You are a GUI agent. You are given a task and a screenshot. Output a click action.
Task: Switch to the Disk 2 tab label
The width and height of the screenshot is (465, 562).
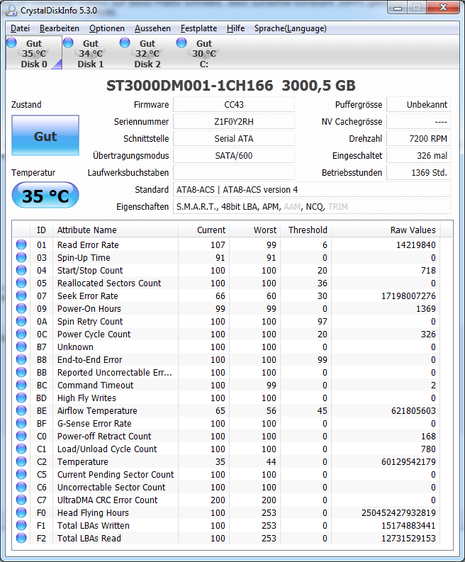click(147, 64)
